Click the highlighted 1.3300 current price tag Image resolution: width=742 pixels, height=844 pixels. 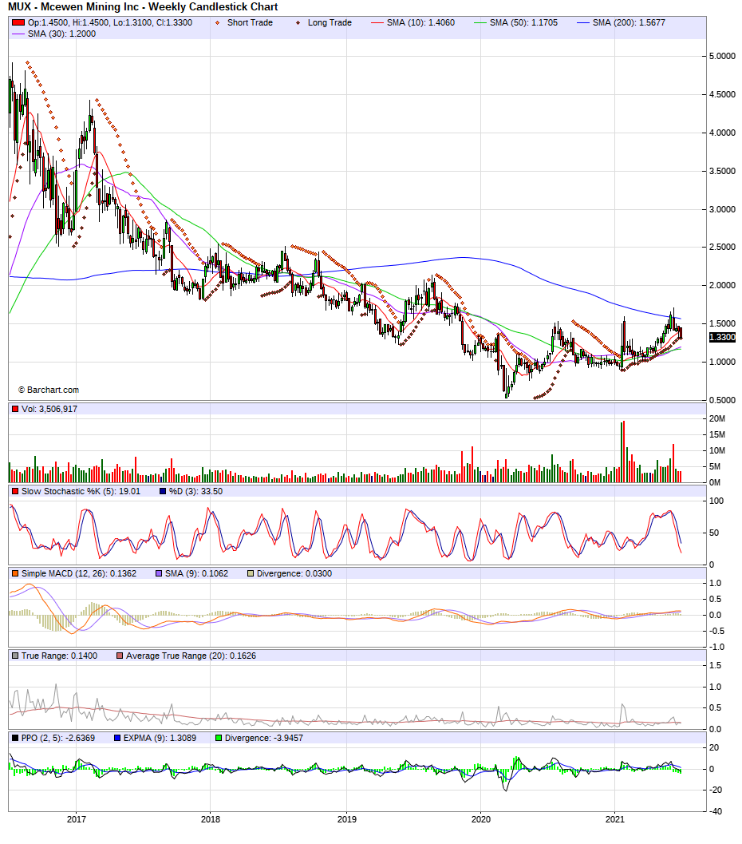(722, 337)
